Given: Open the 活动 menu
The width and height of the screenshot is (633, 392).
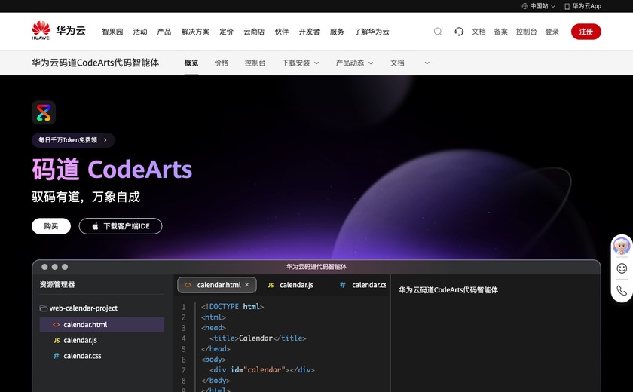Looking at the screenshot, I should (x=140, y=32).
